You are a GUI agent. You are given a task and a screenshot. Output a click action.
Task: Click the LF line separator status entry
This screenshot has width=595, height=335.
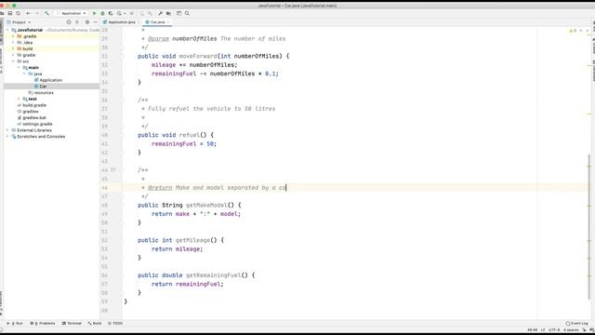click(x=543, y=330)
